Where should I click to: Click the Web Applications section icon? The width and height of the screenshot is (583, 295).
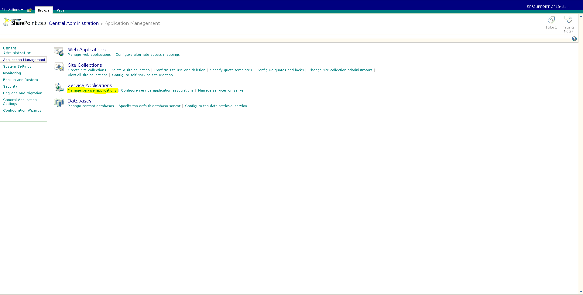pyautogui.click(x=59, y=52)
